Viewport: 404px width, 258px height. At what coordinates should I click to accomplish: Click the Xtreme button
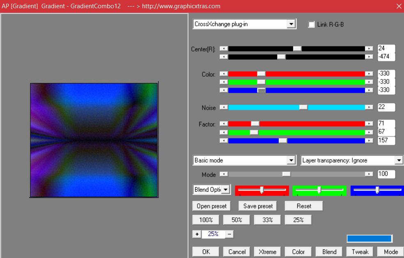click(267, 252)
